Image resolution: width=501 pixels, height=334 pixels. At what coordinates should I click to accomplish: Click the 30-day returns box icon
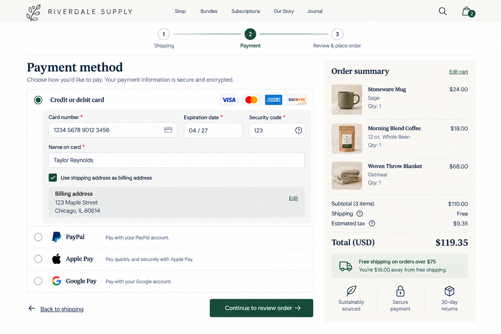point(449,291)
